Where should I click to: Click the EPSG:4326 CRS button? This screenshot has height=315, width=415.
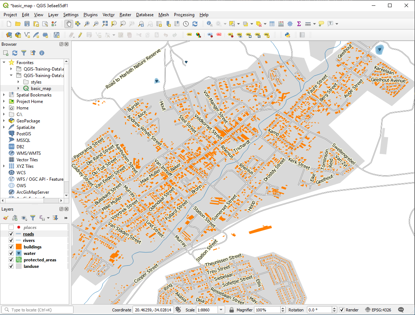pyautogui.click(x=378, y=310)
